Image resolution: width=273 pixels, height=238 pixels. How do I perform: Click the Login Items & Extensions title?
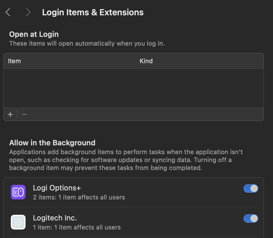[x=93, y=12]
